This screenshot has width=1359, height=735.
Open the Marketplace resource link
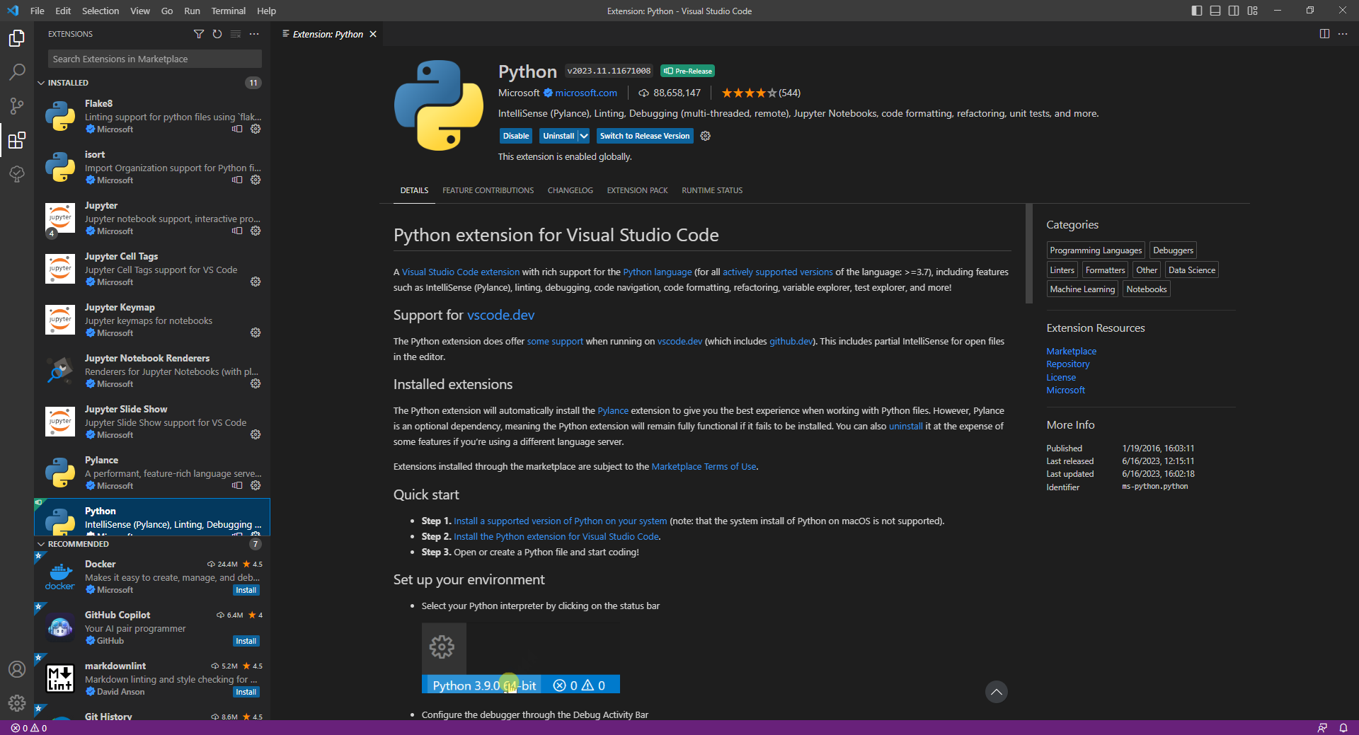[x=1071, y=352]
